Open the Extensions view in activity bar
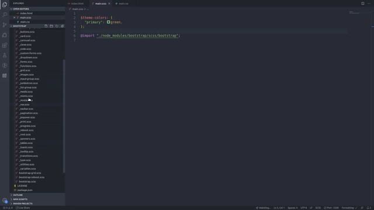374x210 pixels. pos(5,45)
